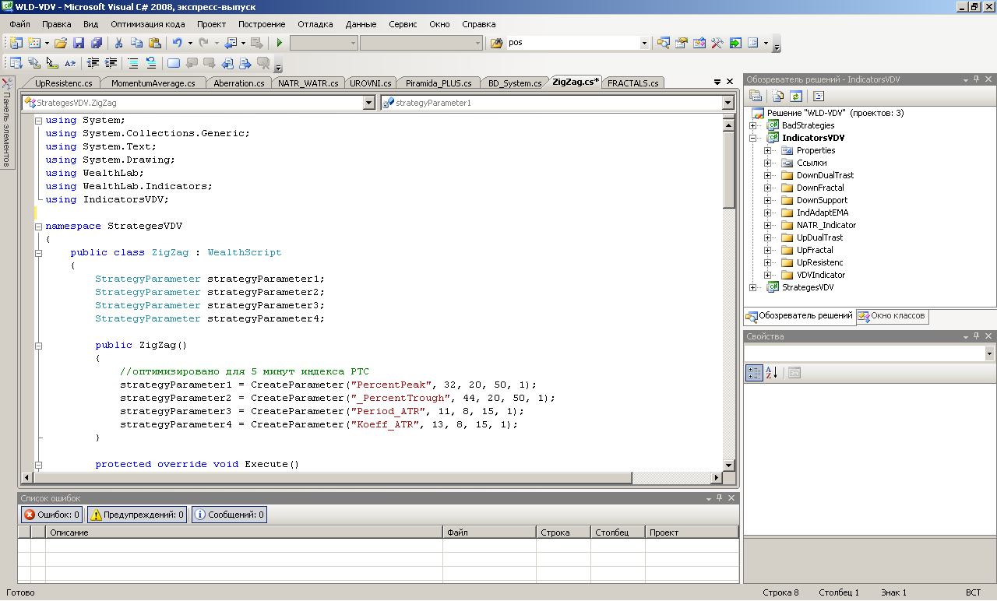Switch Properties panel to alphabetical sort
The width and height of the screenshot is (997, 601).
pos(771,373)
